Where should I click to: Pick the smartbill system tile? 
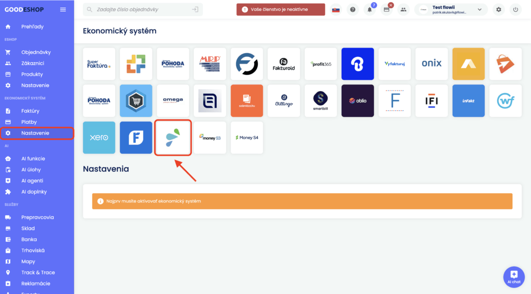tap(320, 101)
